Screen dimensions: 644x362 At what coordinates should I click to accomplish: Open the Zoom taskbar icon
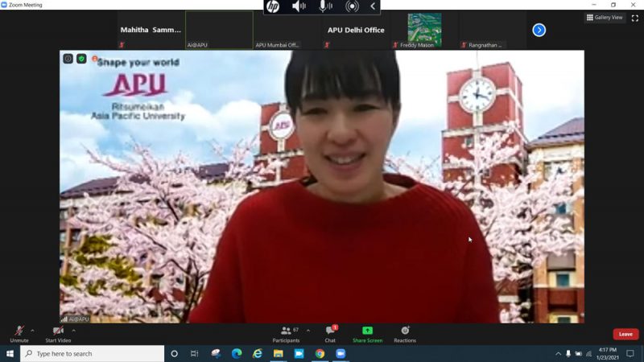(x=341, y=353)
